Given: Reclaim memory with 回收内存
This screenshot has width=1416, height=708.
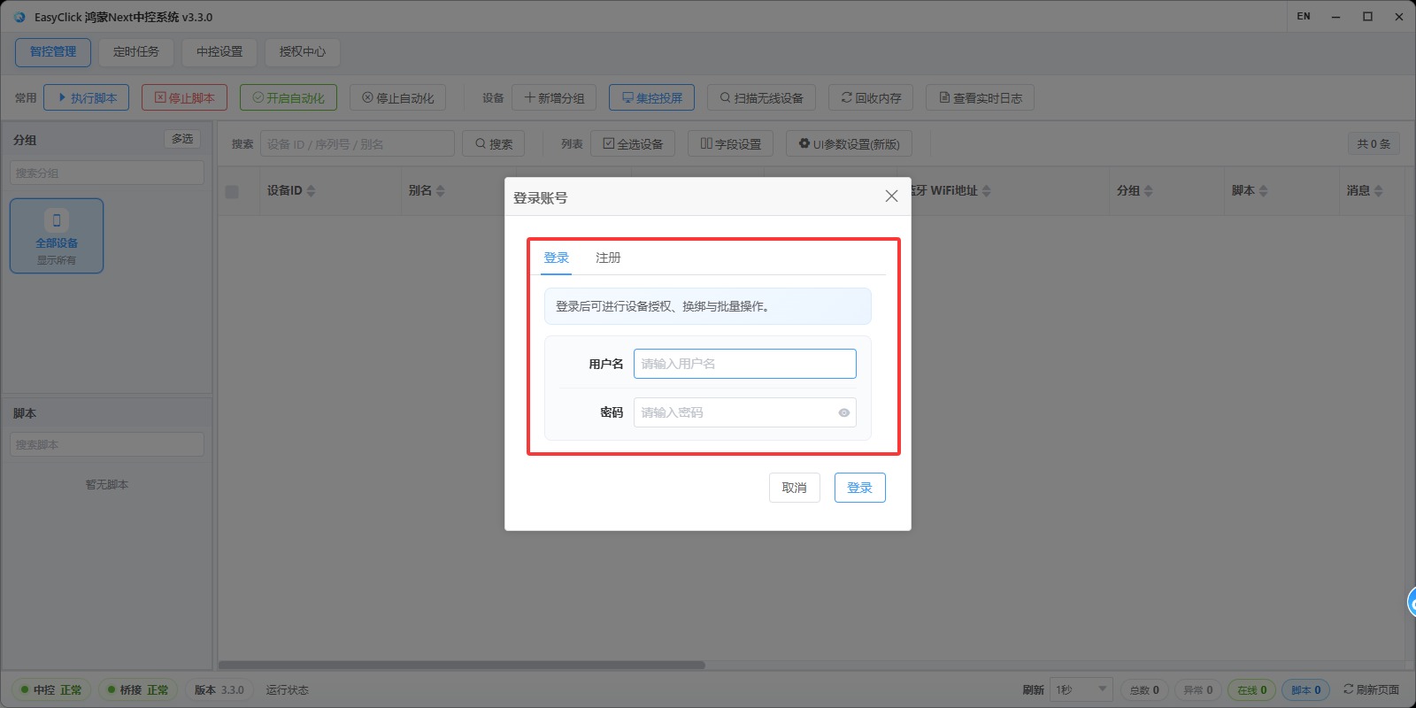Looking at the screenshot, I should point(871,97).
